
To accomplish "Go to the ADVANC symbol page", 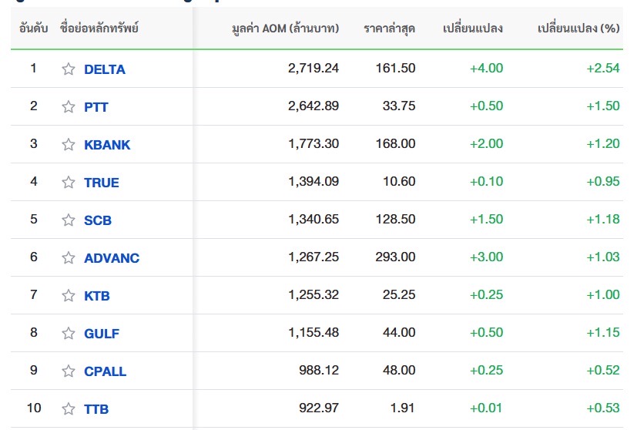I will click(x=112, y=258).
